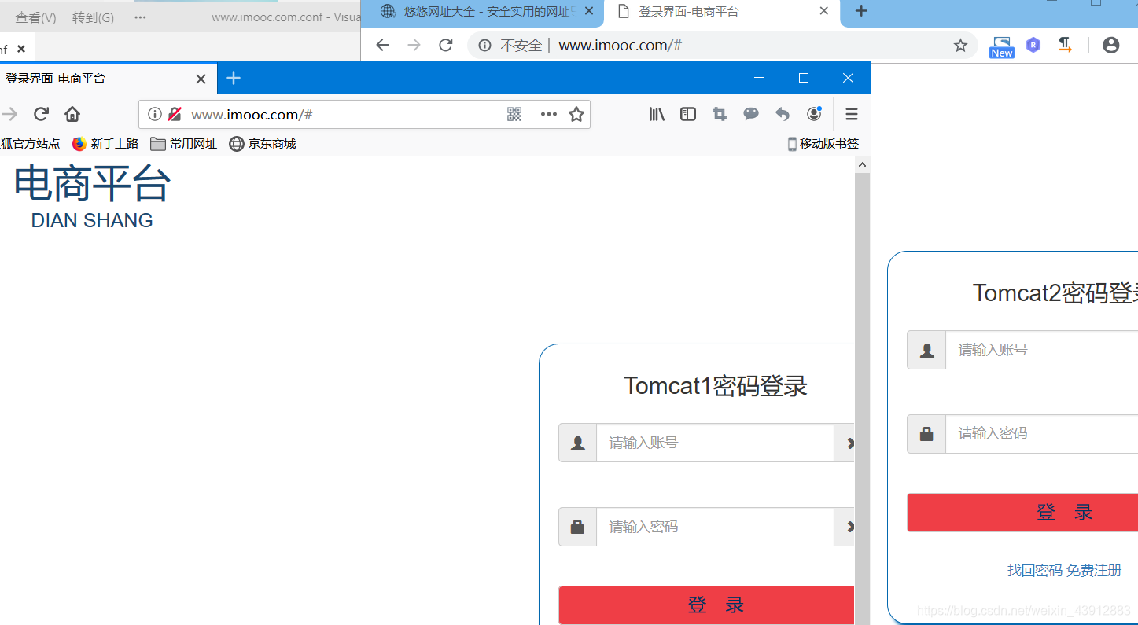Open 查看(V) menu in editor window
This screenshot has width=1138, height=625.
point(36,17)
